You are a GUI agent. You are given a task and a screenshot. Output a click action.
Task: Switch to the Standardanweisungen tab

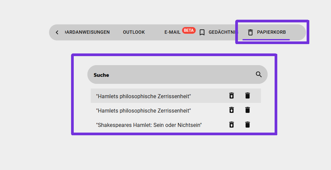pos(87,32)
